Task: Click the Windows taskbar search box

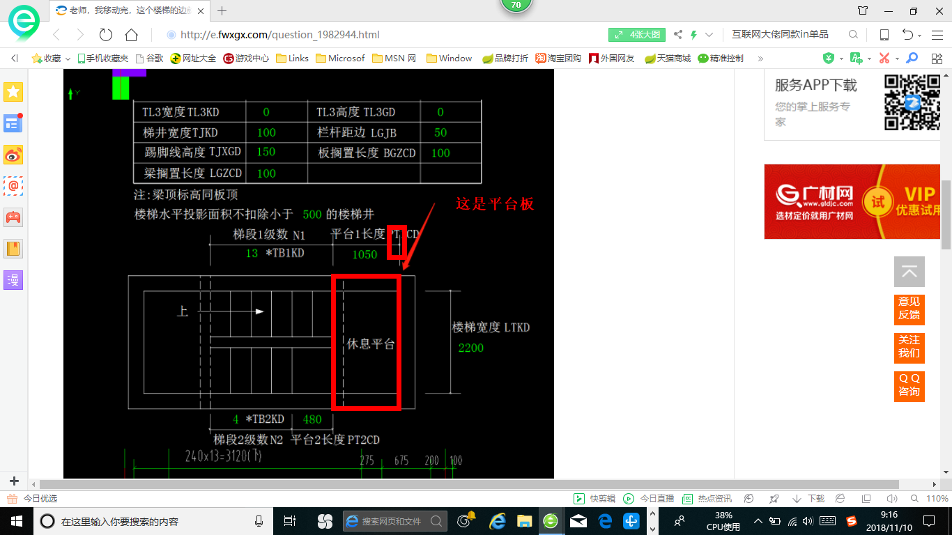Action: (x=152, y=521)
